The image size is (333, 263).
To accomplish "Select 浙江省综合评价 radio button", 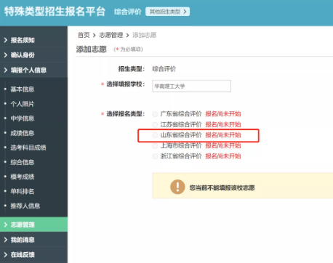I will 155,156.
